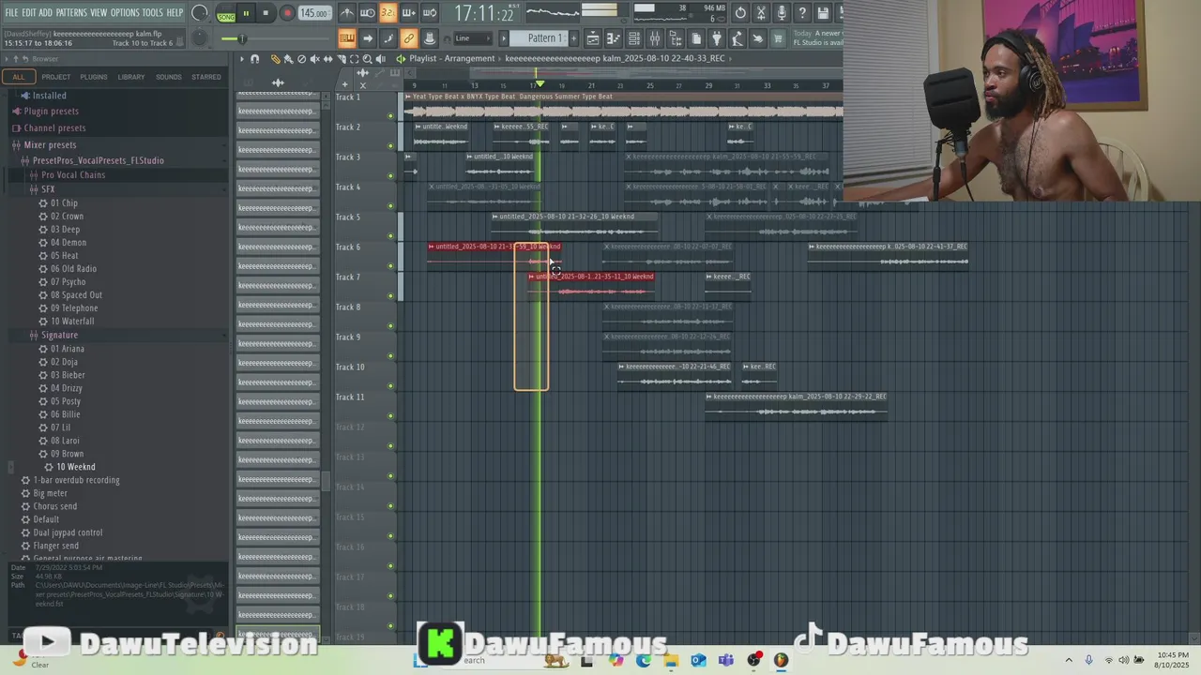
Task: Select the 04 Drizzy preset
Action: pos(67,388)
